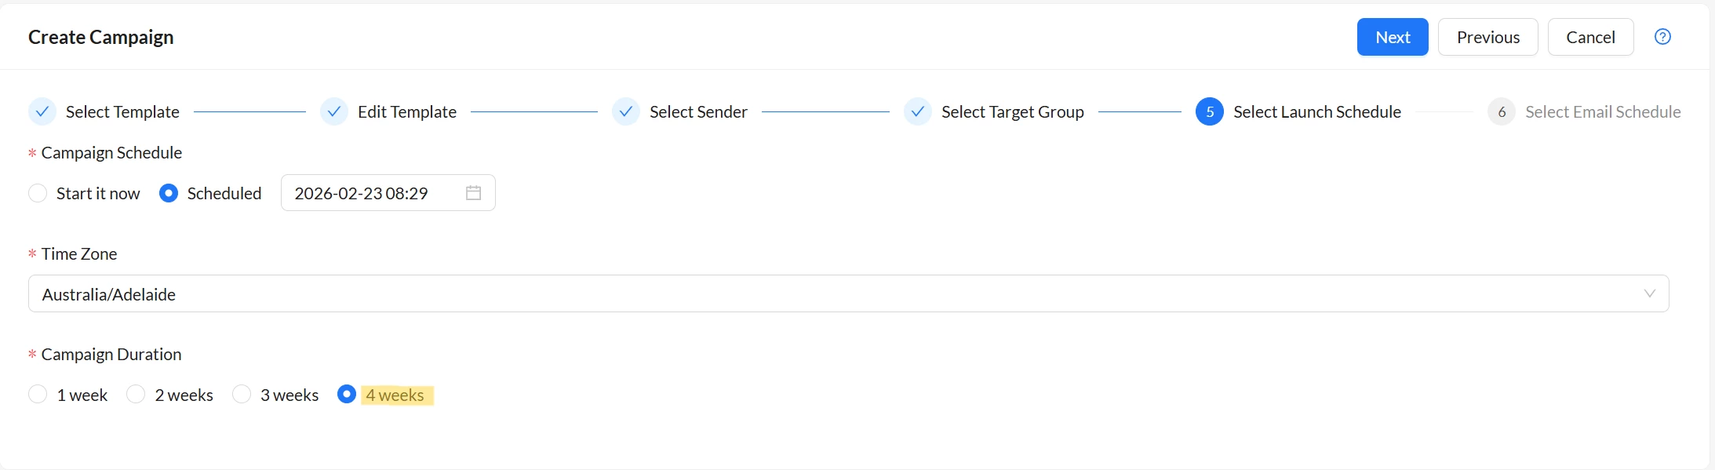Expand the Time Zone dropdown arrow
This screenshot has width=1715, height=470.
1649,293
